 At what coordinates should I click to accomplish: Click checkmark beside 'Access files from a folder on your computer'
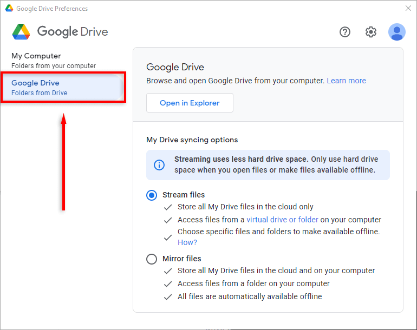pos(168,283)
